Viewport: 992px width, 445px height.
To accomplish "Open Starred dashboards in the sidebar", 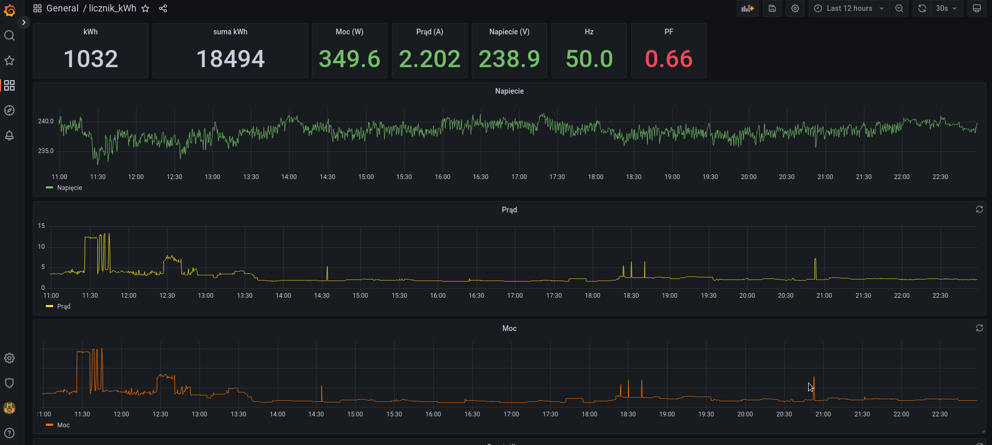I will [x=9, y=60].
